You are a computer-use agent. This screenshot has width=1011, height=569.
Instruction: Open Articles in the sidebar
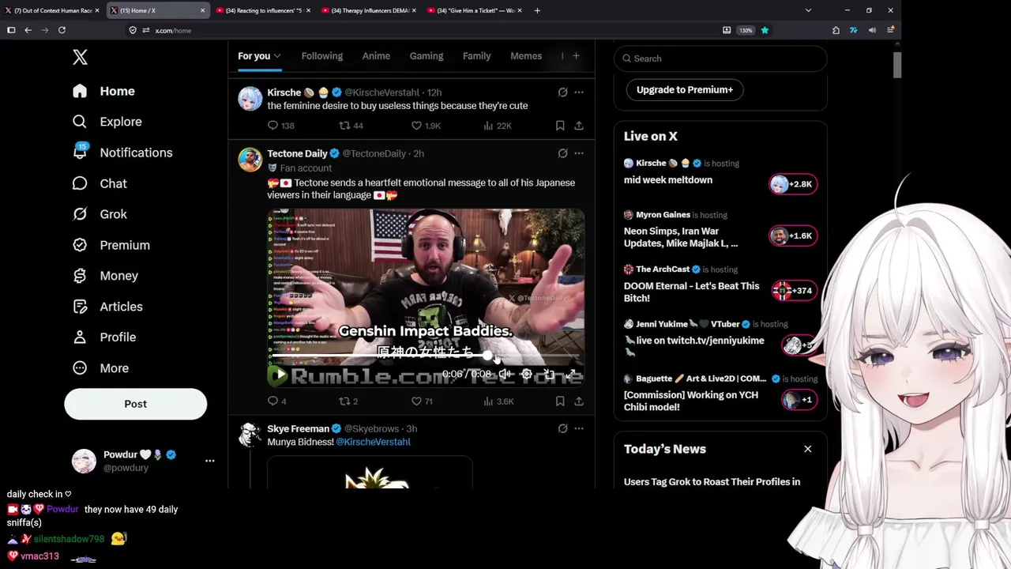point(107,307)
